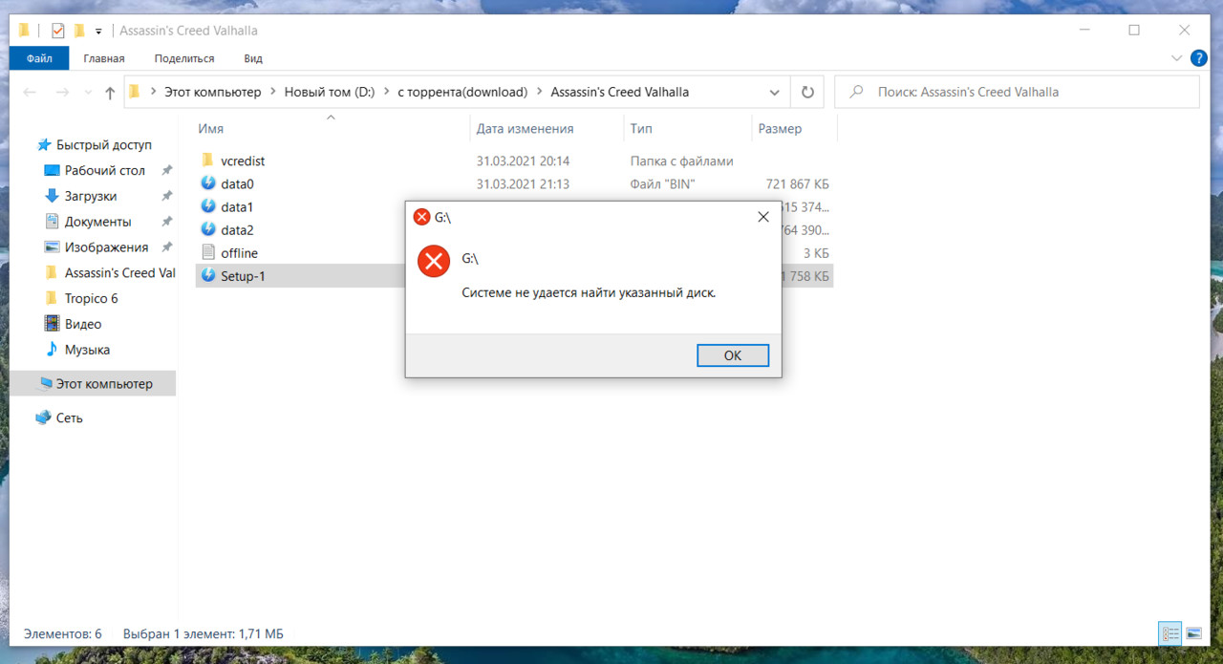
Task: Sort by Размер column header
Action: coord(780,128)
